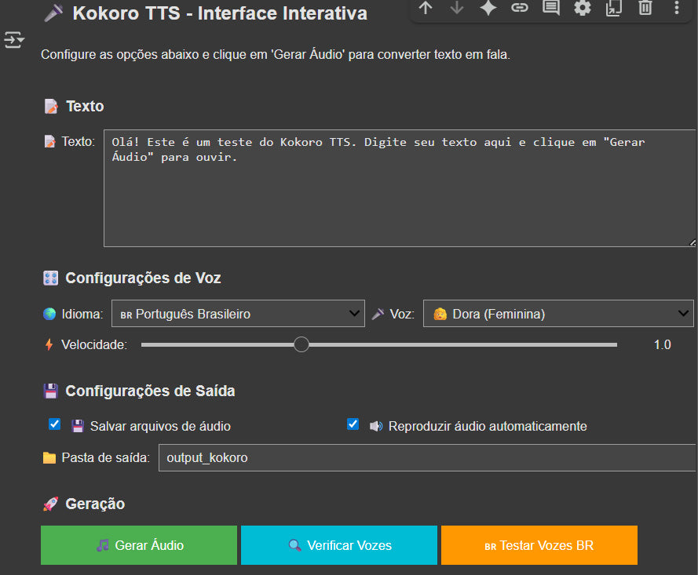Click the Testar Vozes BR button
Viewport: 698px width, 575px height.
539,545
